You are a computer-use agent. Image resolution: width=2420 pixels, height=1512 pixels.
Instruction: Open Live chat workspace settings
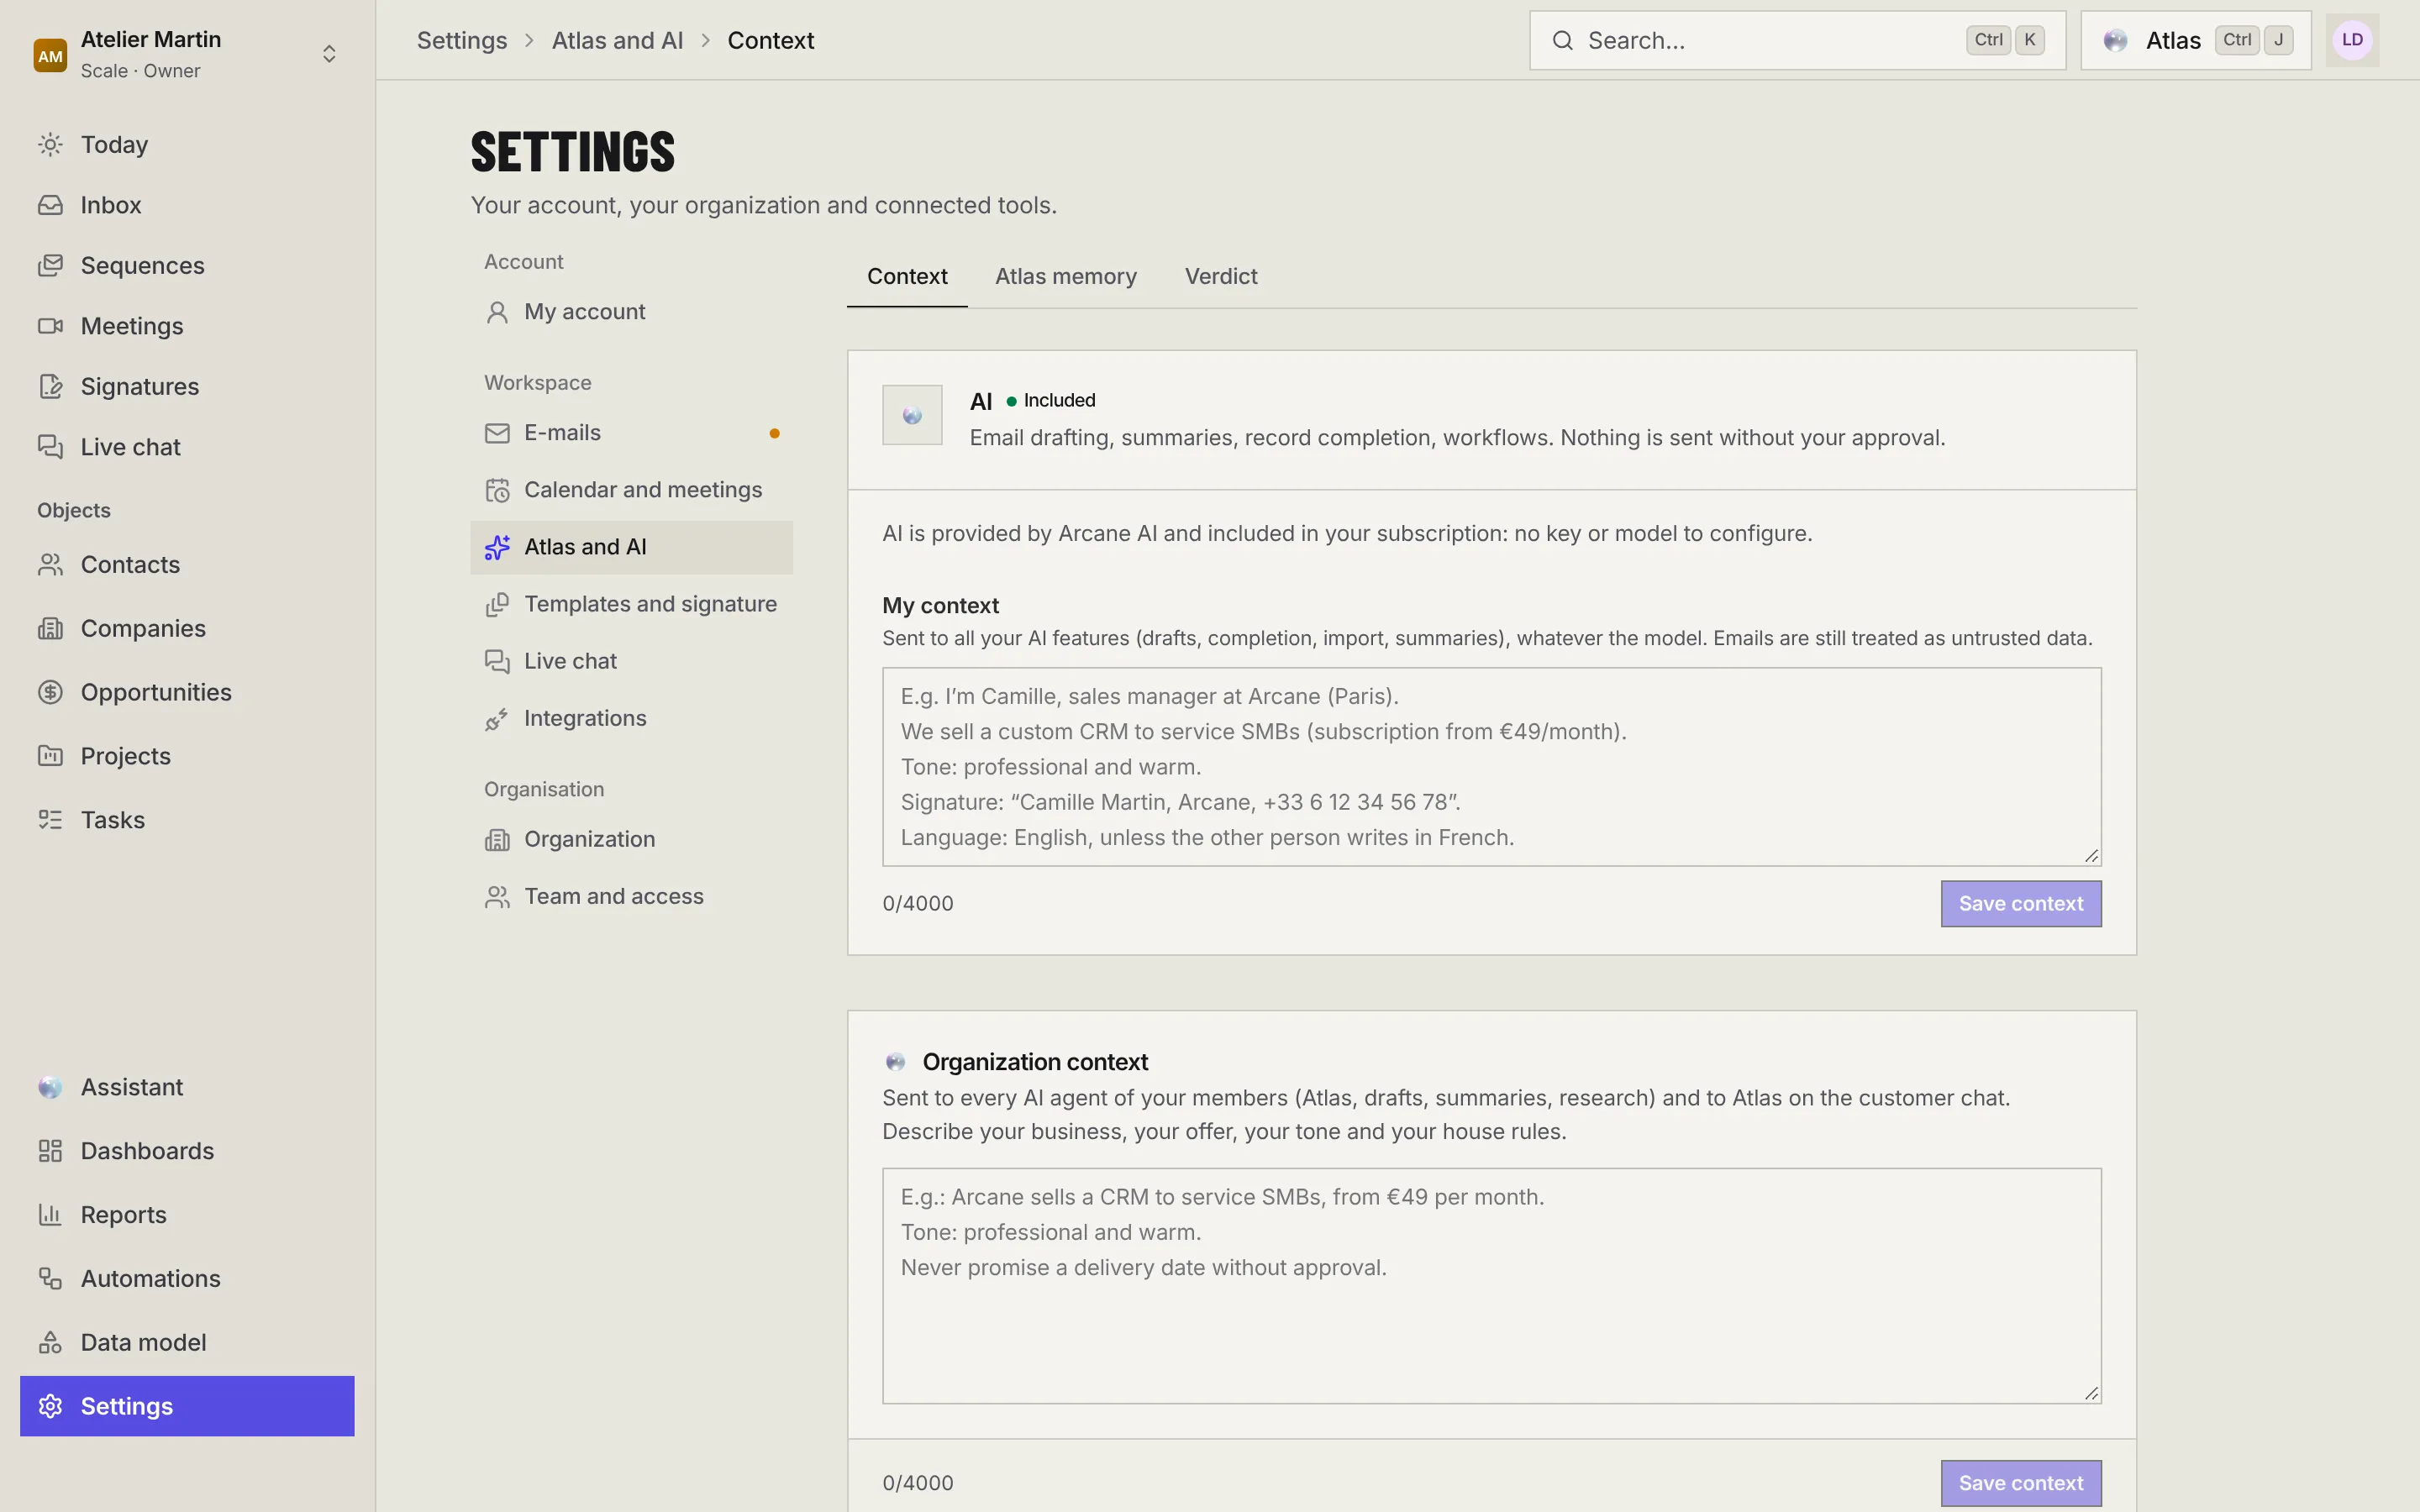click(631, 661)
